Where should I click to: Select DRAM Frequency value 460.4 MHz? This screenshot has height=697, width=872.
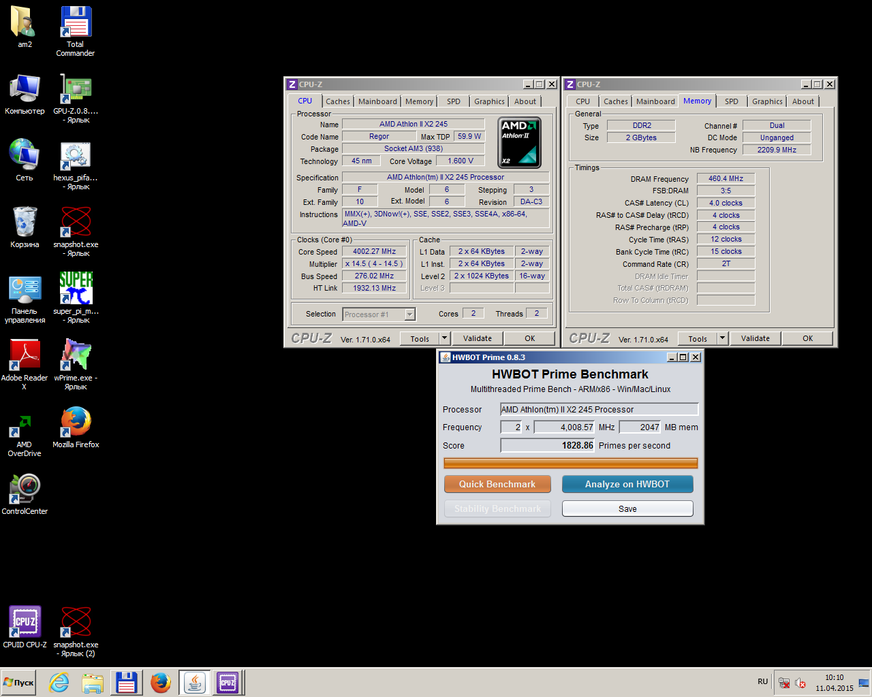click(726, 178)
